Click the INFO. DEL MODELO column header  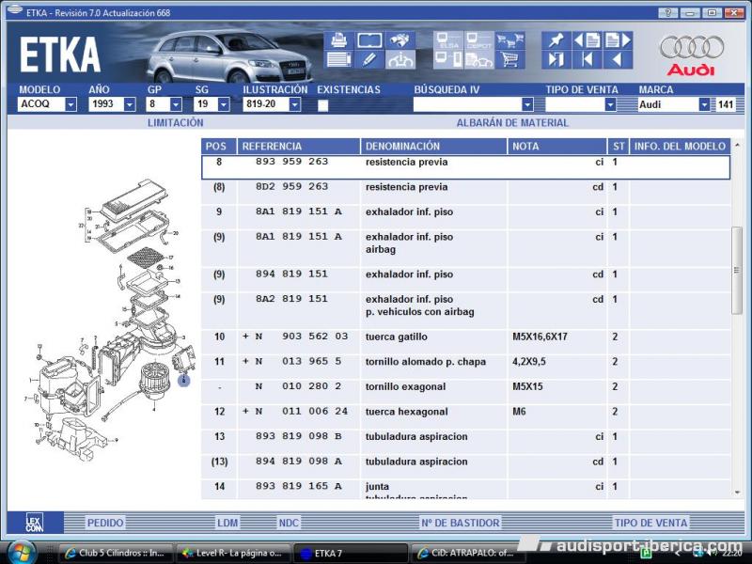(680, 147)
